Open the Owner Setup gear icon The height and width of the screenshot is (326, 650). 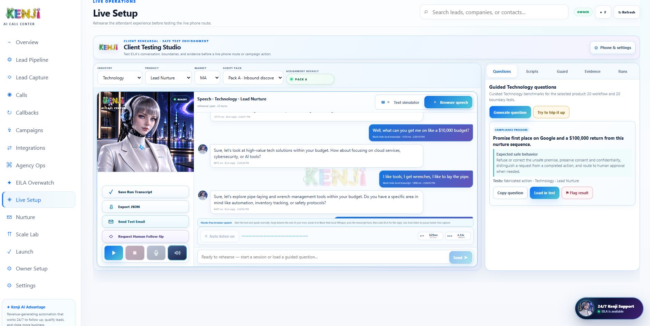click(9, 268)
